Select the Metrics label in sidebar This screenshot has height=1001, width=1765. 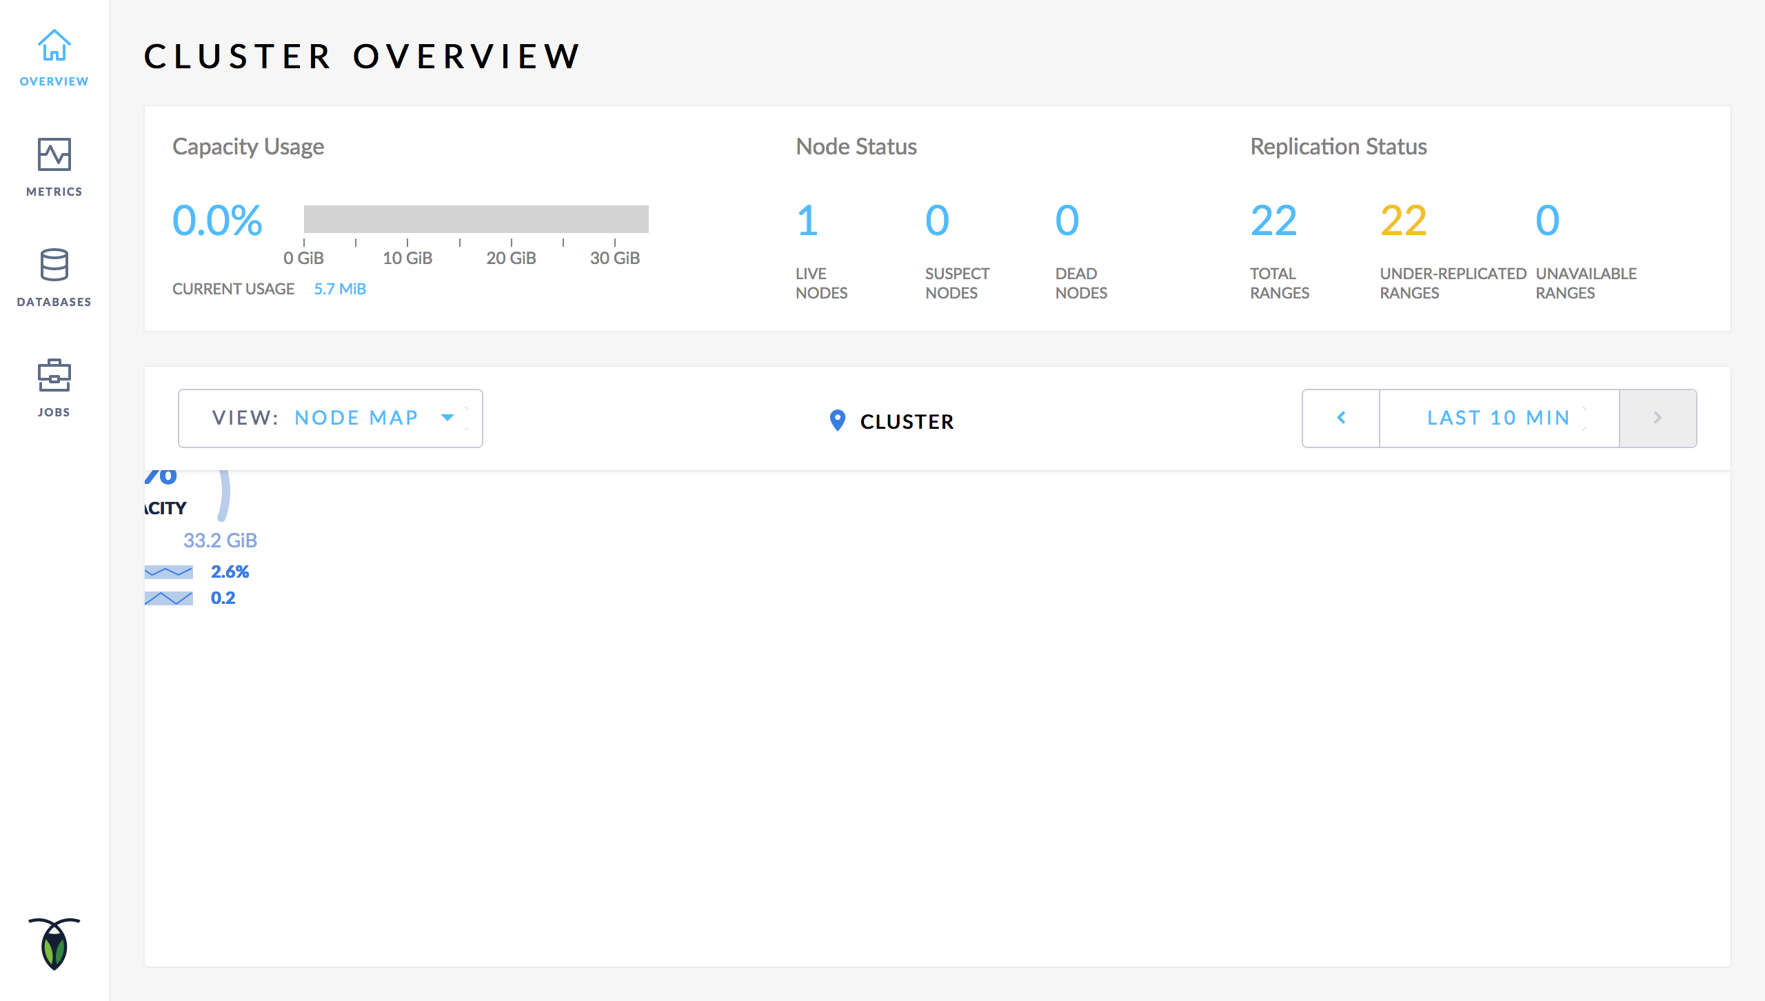point(54,192)
